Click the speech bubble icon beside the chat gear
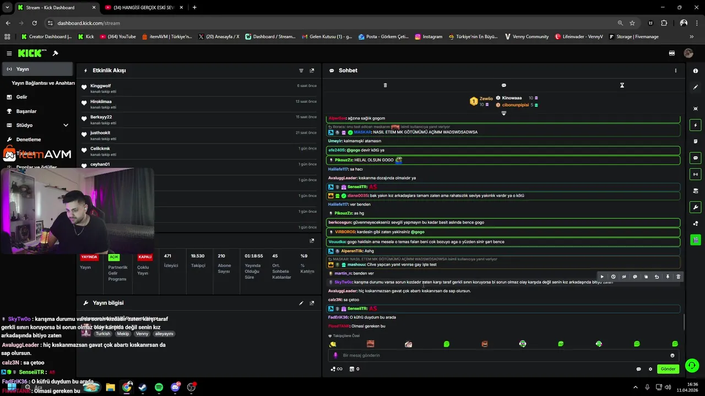Image resolution: width=705 pixels, height=396 pixels. click(639, 369)
